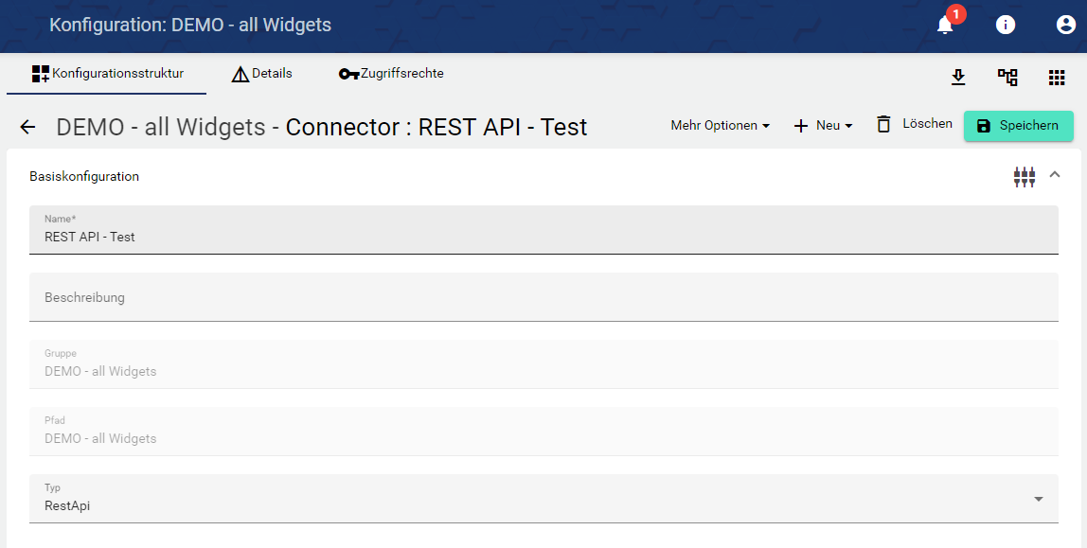The image size is (1087, 548).
Task: Focus the Beschreibung text field
Action: pyautogui.click(x=543, y=297)
